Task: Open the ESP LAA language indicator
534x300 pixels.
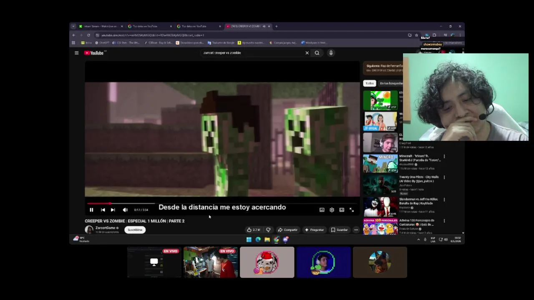Action: (x=433, y=240)
